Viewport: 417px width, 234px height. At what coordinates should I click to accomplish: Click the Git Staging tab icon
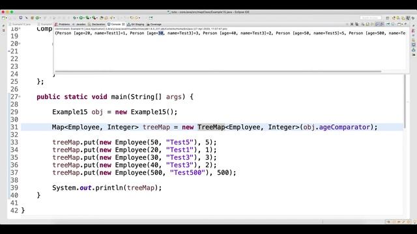[x=129, y=24]
